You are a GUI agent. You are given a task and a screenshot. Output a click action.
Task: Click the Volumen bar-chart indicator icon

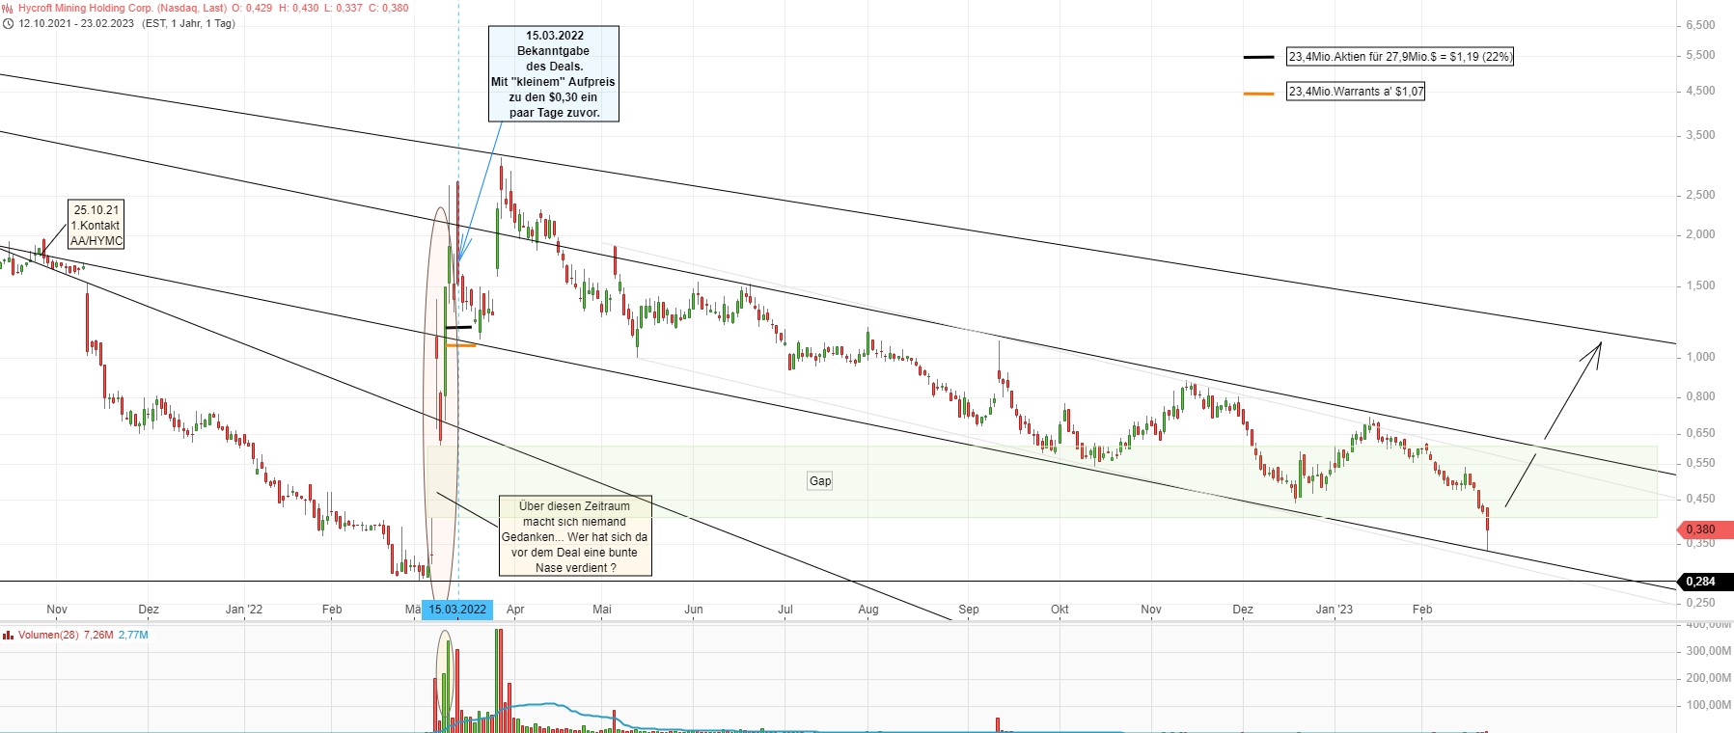coord(8,636)
